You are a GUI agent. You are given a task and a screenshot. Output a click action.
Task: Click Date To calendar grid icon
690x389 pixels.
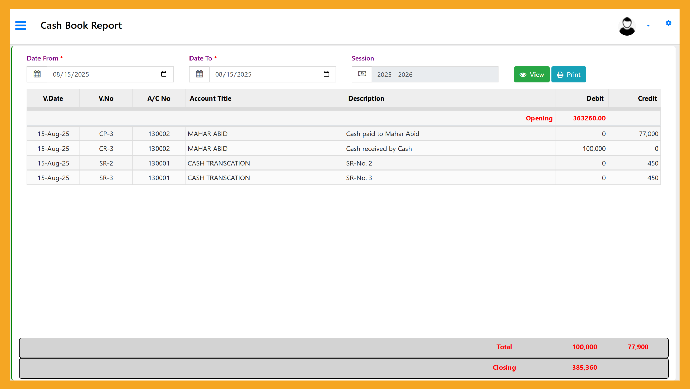coord(199,74)
